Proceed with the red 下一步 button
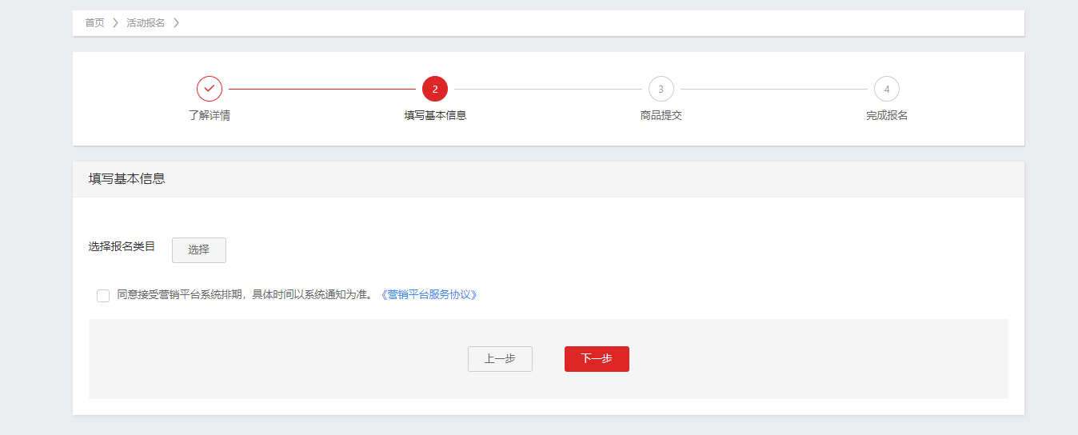 597,359
